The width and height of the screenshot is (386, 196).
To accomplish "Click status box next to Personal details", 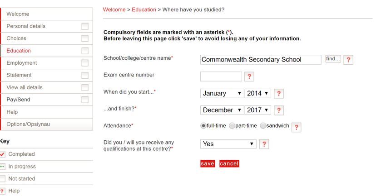I will click(85, 26).
